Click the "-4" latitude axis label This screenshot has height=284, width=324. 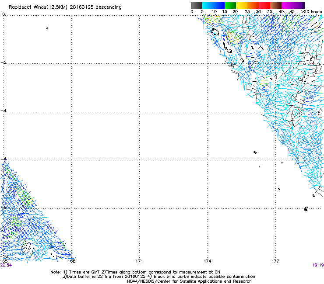coord(4,111)
